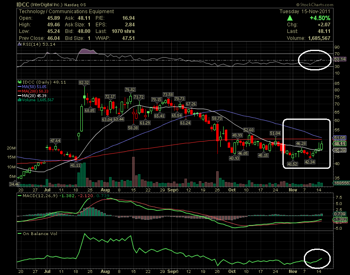
Task: Click the 47.64 price label
Action: click(55, 141)
